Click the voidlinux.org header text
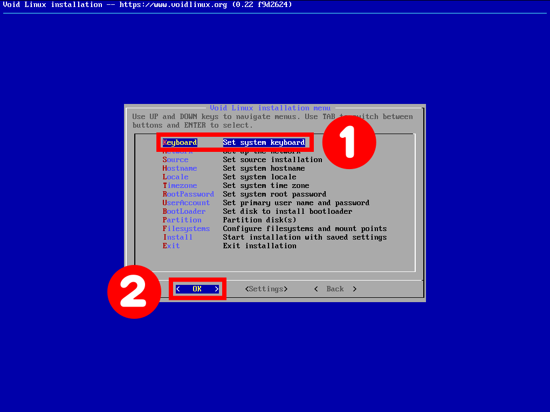Screen dimensions: 550x412 (x=173, y=4)
